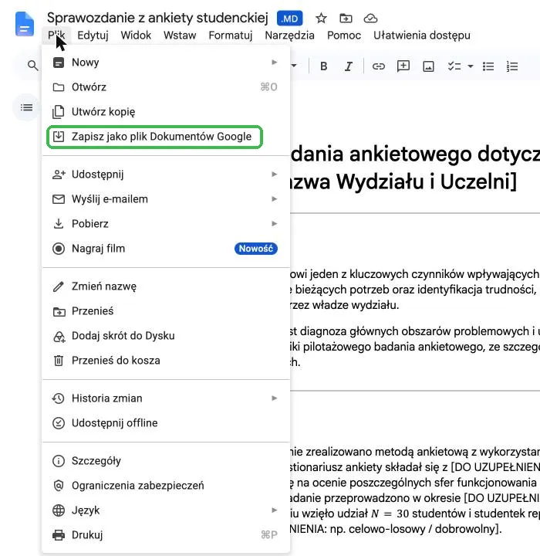Expand the Nowy submenu arrow
This screenshot has height=556, width=540.
pos(275,63)
